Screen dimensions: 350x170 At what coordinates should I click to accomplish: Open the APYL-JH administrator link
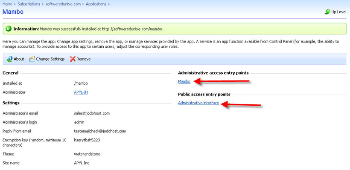tap(81, 92)
